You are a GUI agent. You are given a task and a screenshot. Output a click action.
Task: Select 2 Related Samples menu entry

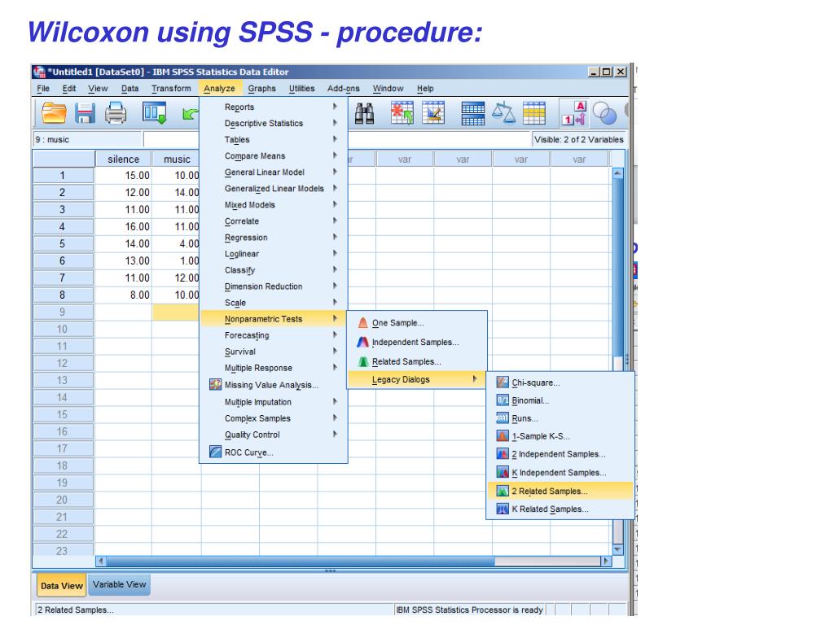[560, 491]
